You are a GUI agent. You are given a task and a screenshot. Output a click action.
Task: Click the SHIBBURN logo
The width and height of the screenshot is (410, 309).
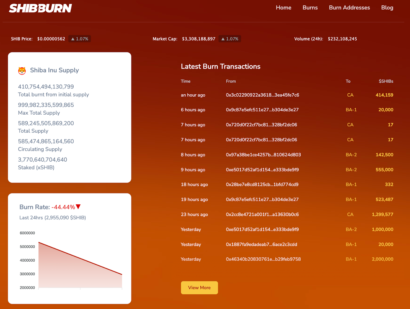coord(40,8)
